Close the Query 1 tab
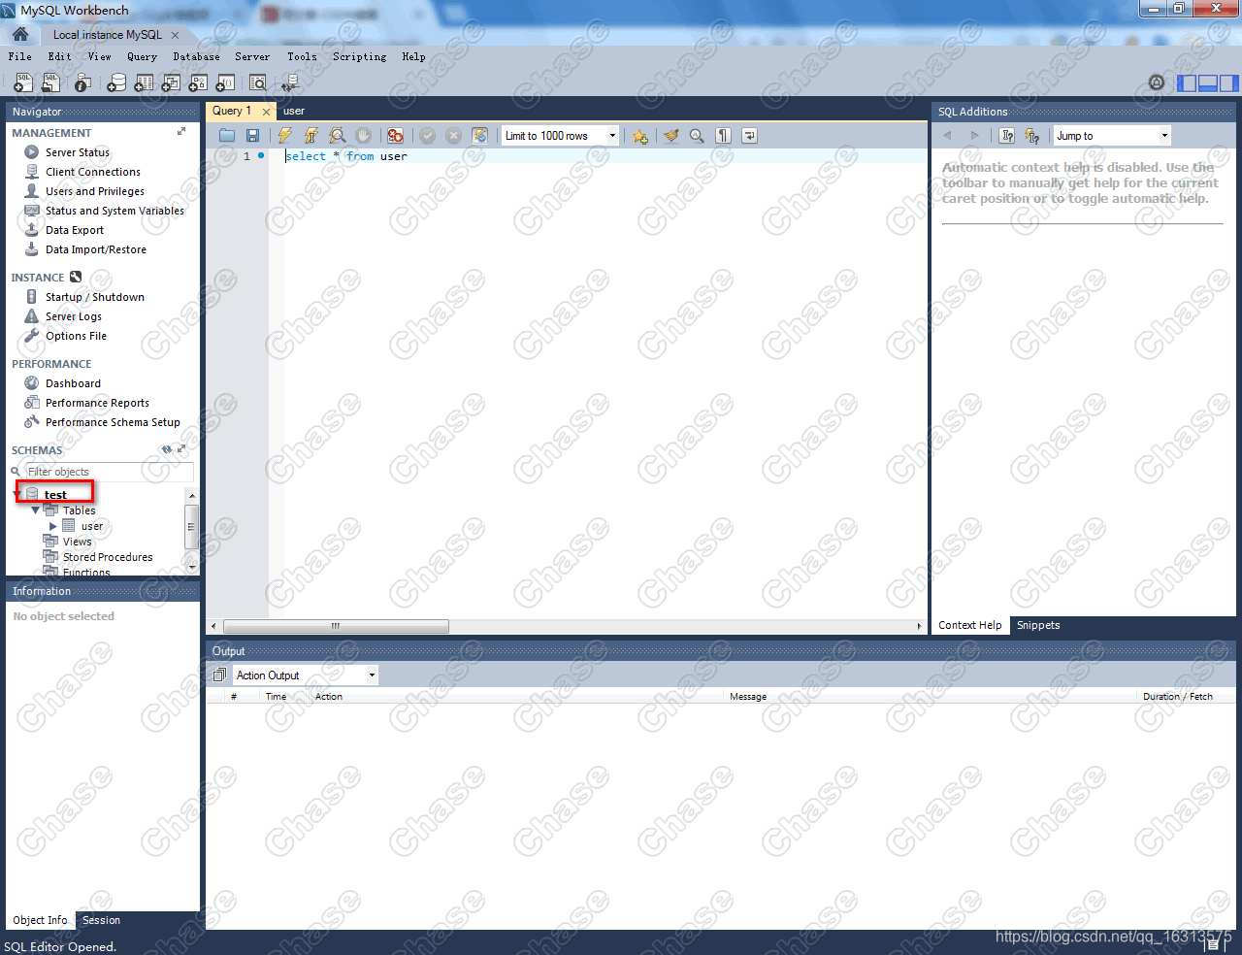This screenshot has height=955, width=1242. pyautogui.click(x=266, y=112)
